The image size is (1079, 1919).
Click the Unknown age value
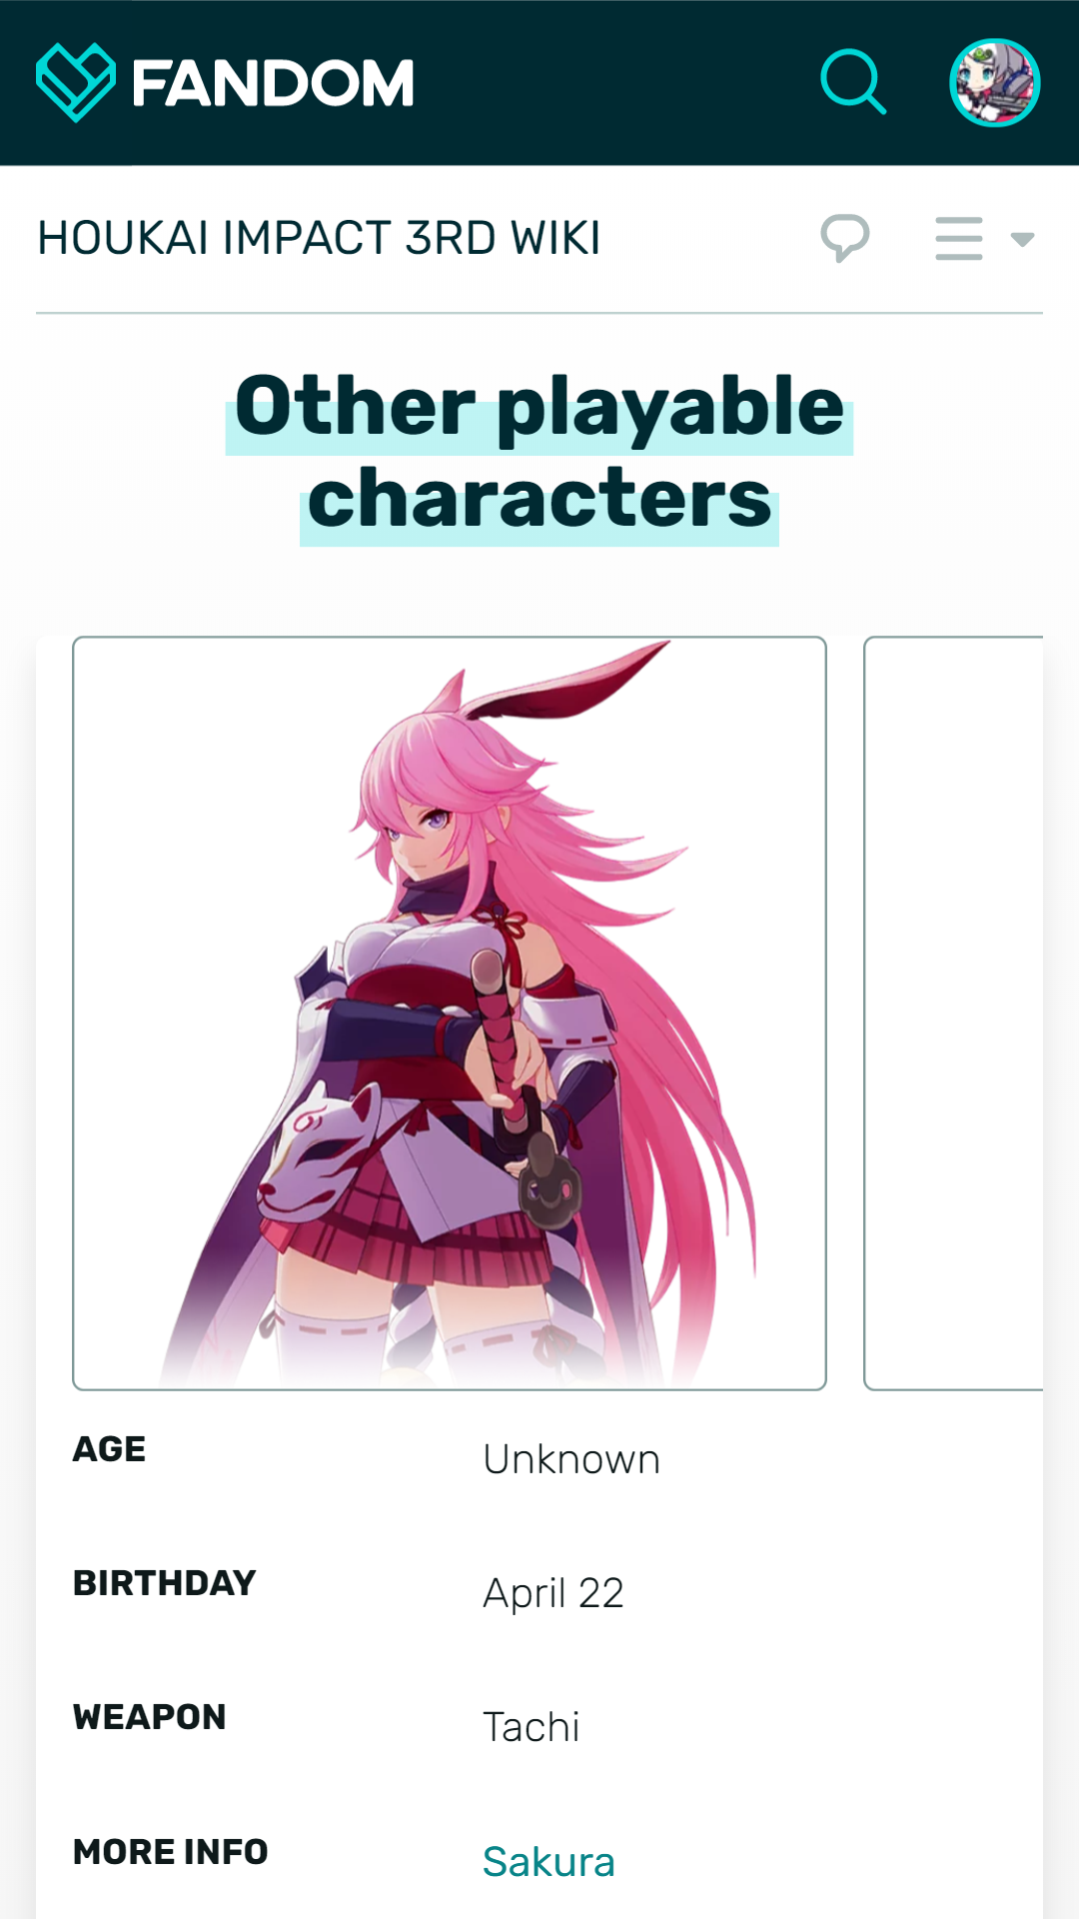pos(571,1459)
